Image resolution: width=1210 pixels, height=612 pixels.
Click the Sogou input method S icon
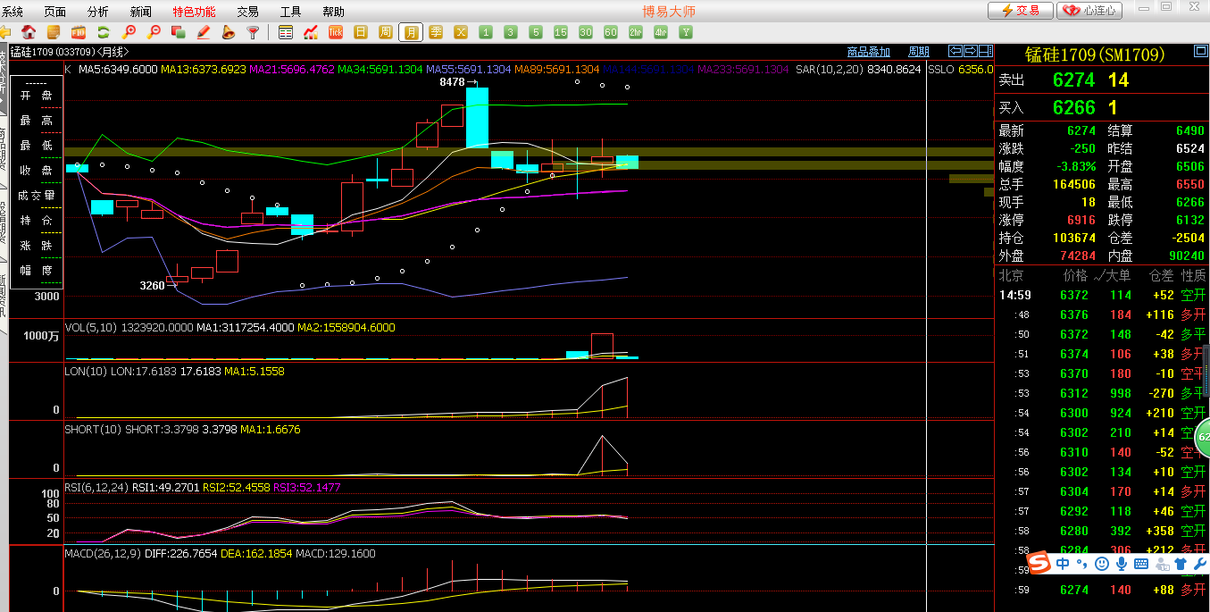pos(1039,563)
